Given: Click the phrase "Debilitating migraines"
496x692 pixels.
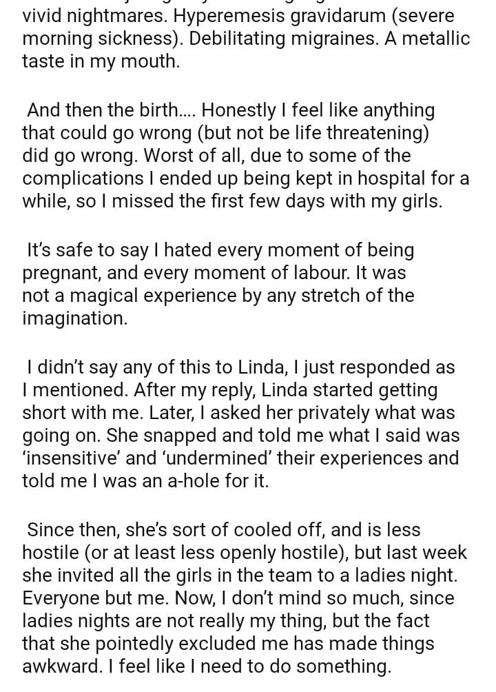Looking at the screenshot, I should [264, 38].
